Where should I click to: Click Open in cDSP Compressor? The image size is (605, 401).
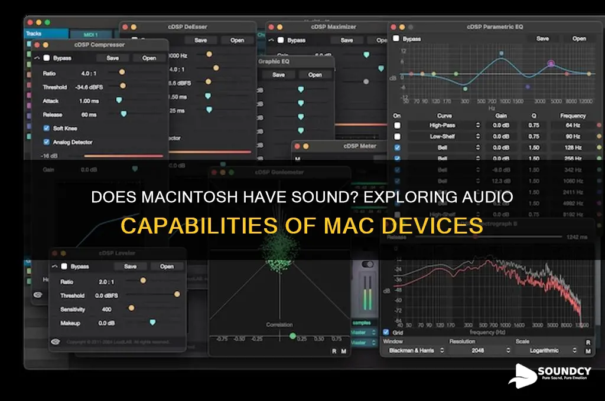coord(149,58)
